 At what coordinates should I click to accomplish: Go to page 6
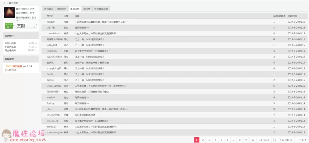click(228, 140)
